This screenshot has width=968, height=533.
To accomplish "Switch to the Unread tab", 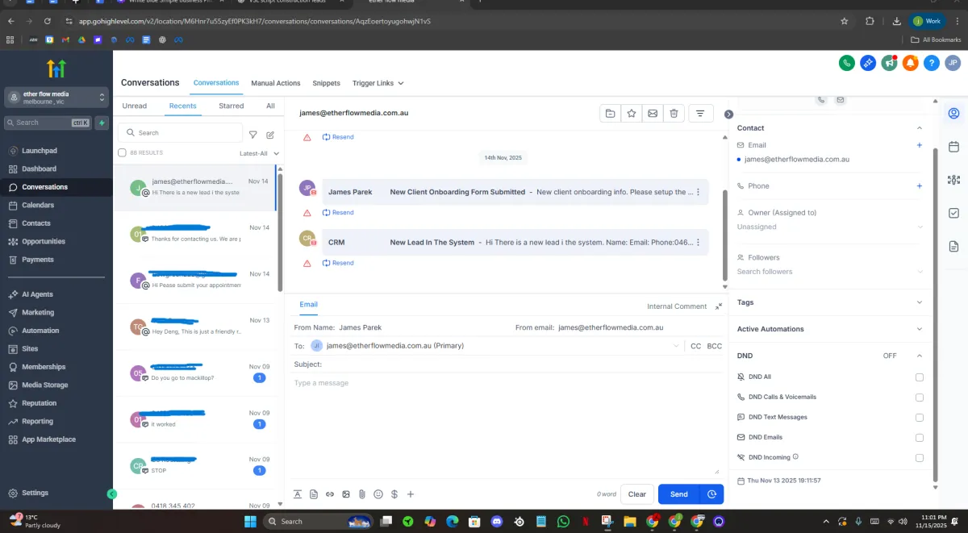I will (135, 106).
